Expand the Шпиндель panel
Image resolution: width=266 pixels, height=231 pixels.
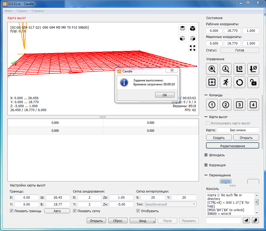click(206, 155)
